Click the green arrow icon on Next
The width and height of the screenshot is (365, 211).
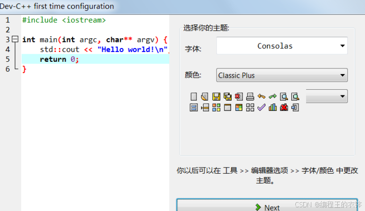pyautogui.click(x=258, y=207)
